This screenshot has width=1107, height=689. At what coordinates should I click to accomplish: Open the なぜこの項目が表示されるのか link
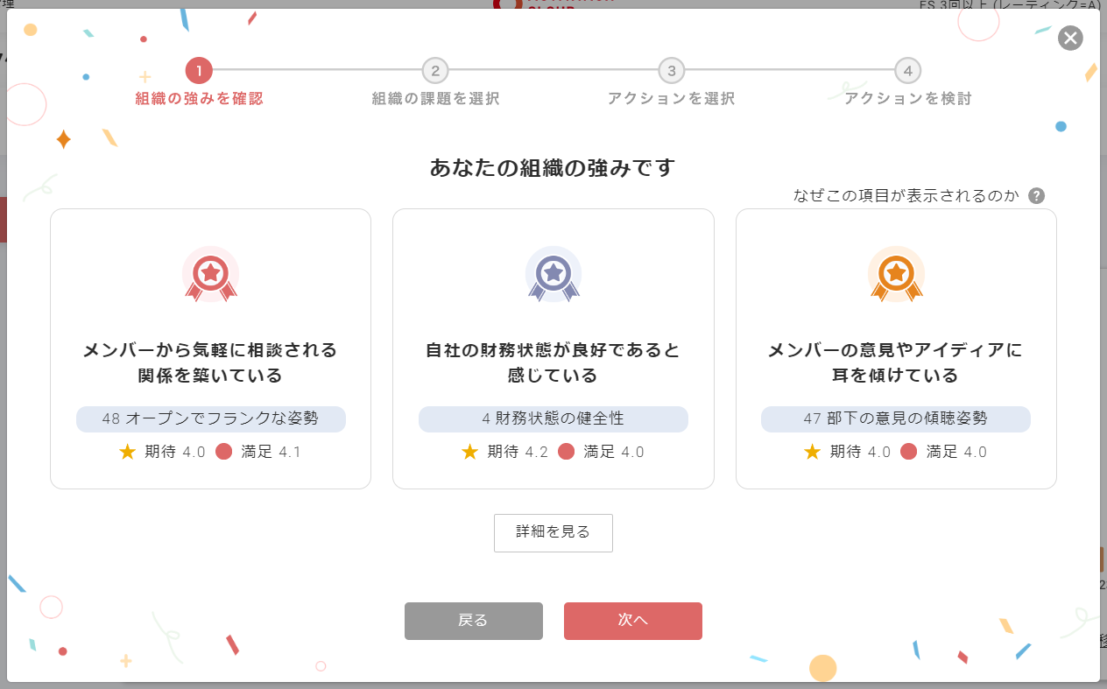[x=906, y=196]
